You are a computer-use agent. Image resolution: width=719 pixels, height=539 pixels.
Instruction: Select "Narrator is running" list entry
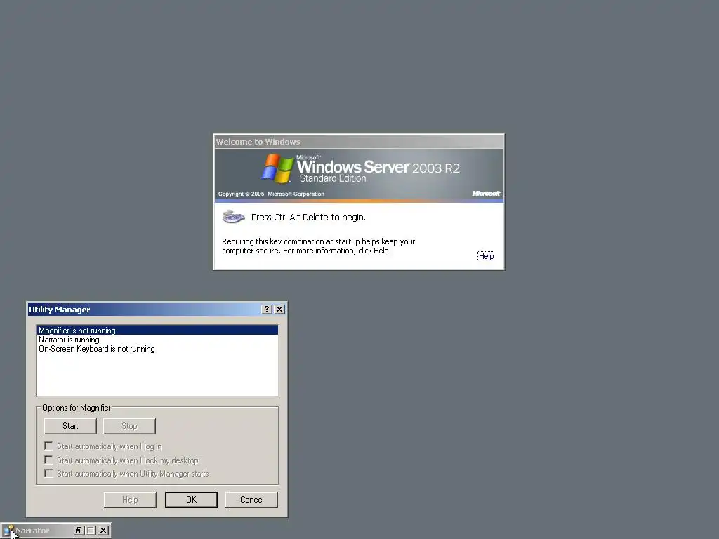pyautogui.click(x=157, y=340)
